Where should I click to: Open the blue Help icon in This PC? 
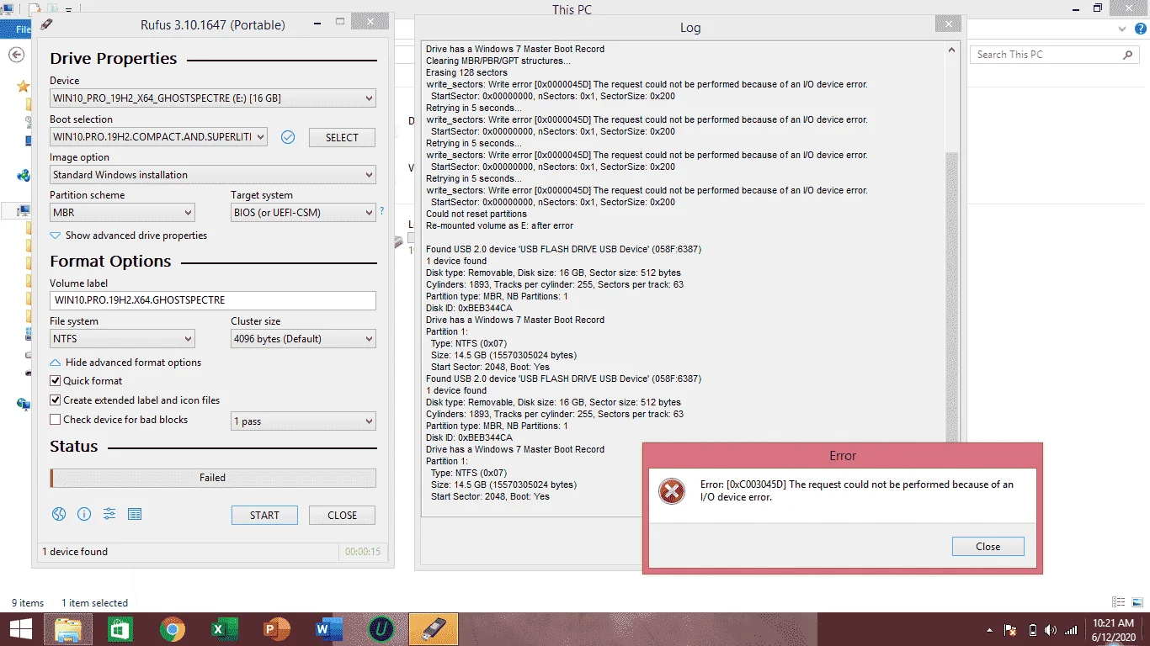[1139, 29]
